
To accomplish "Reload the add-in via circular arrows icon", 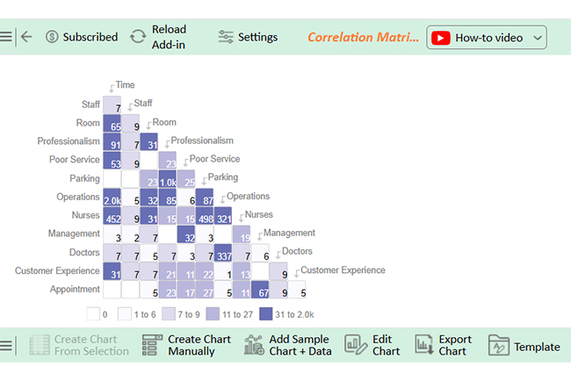I will [x=138, y=37].
